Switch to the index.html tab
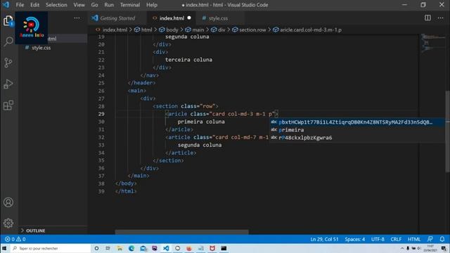 point(172,18)
